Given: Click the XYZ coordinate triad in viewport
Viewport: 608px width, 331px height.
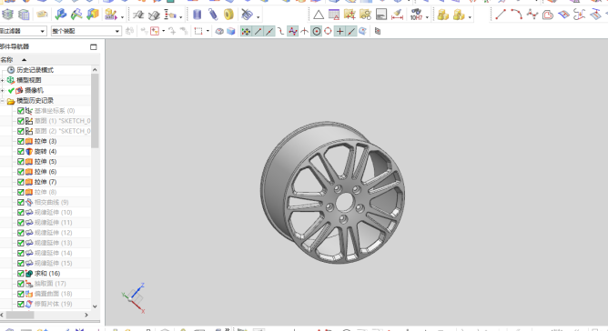Looking at the screenshot, I should tap(134, 298).
